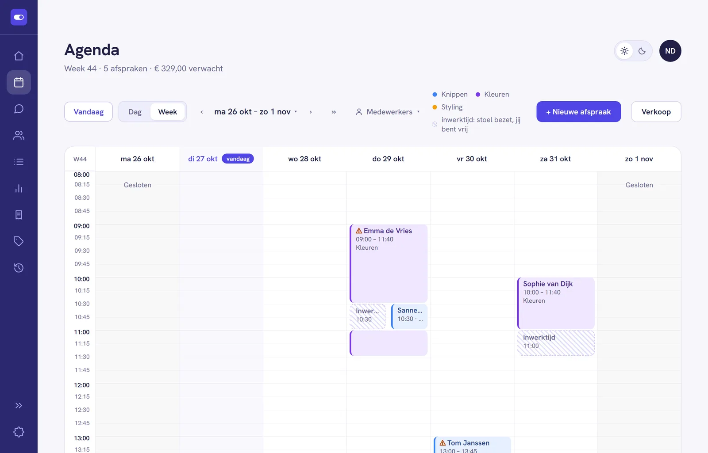Viewport: 708px width, 453px height.
Task: Select the Week view tab
Action: tap(168, 112)
